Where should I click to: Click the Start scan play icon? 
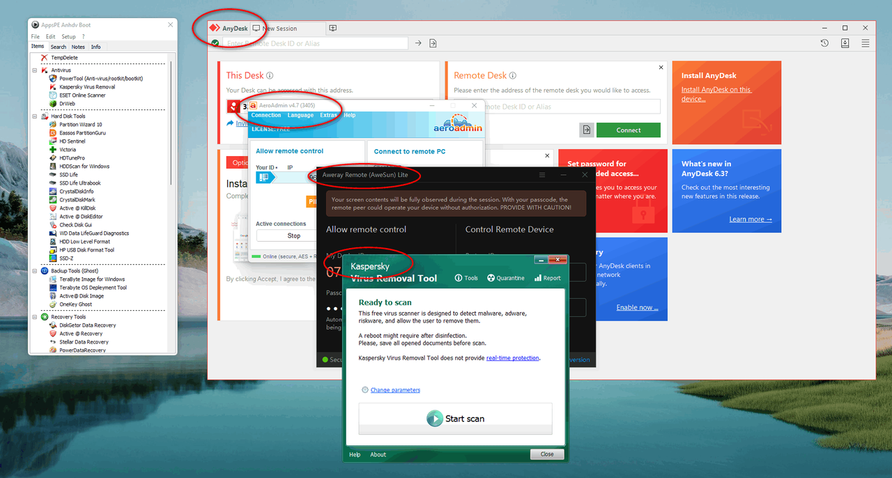pyautogui.click(x=435, y=418)
